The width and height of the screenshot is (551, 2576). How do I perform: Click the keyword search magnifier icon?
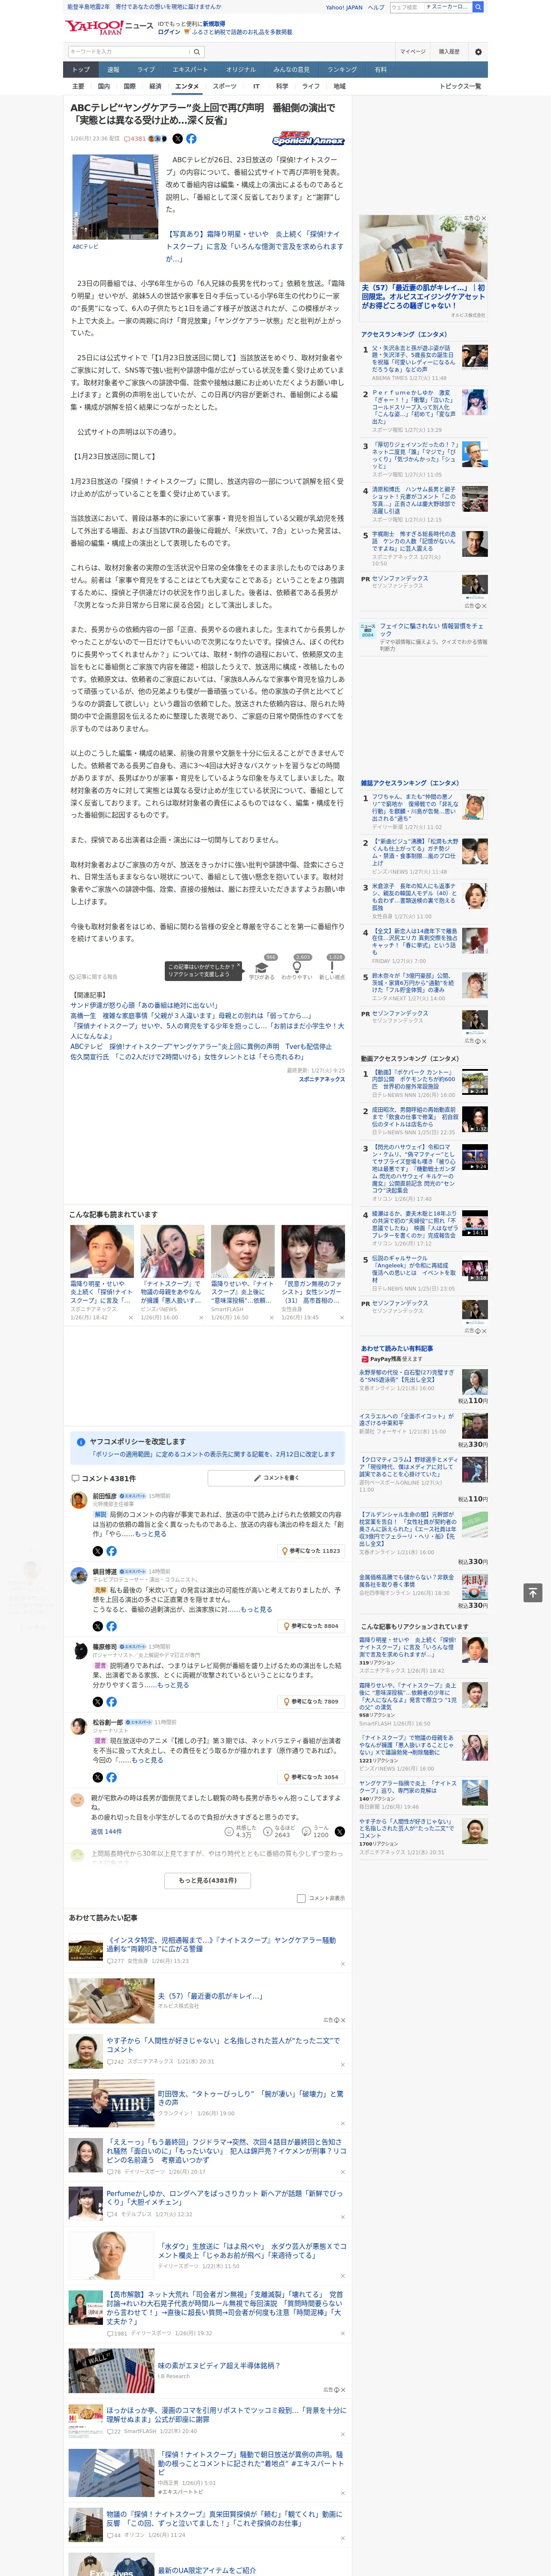(197, 52)
